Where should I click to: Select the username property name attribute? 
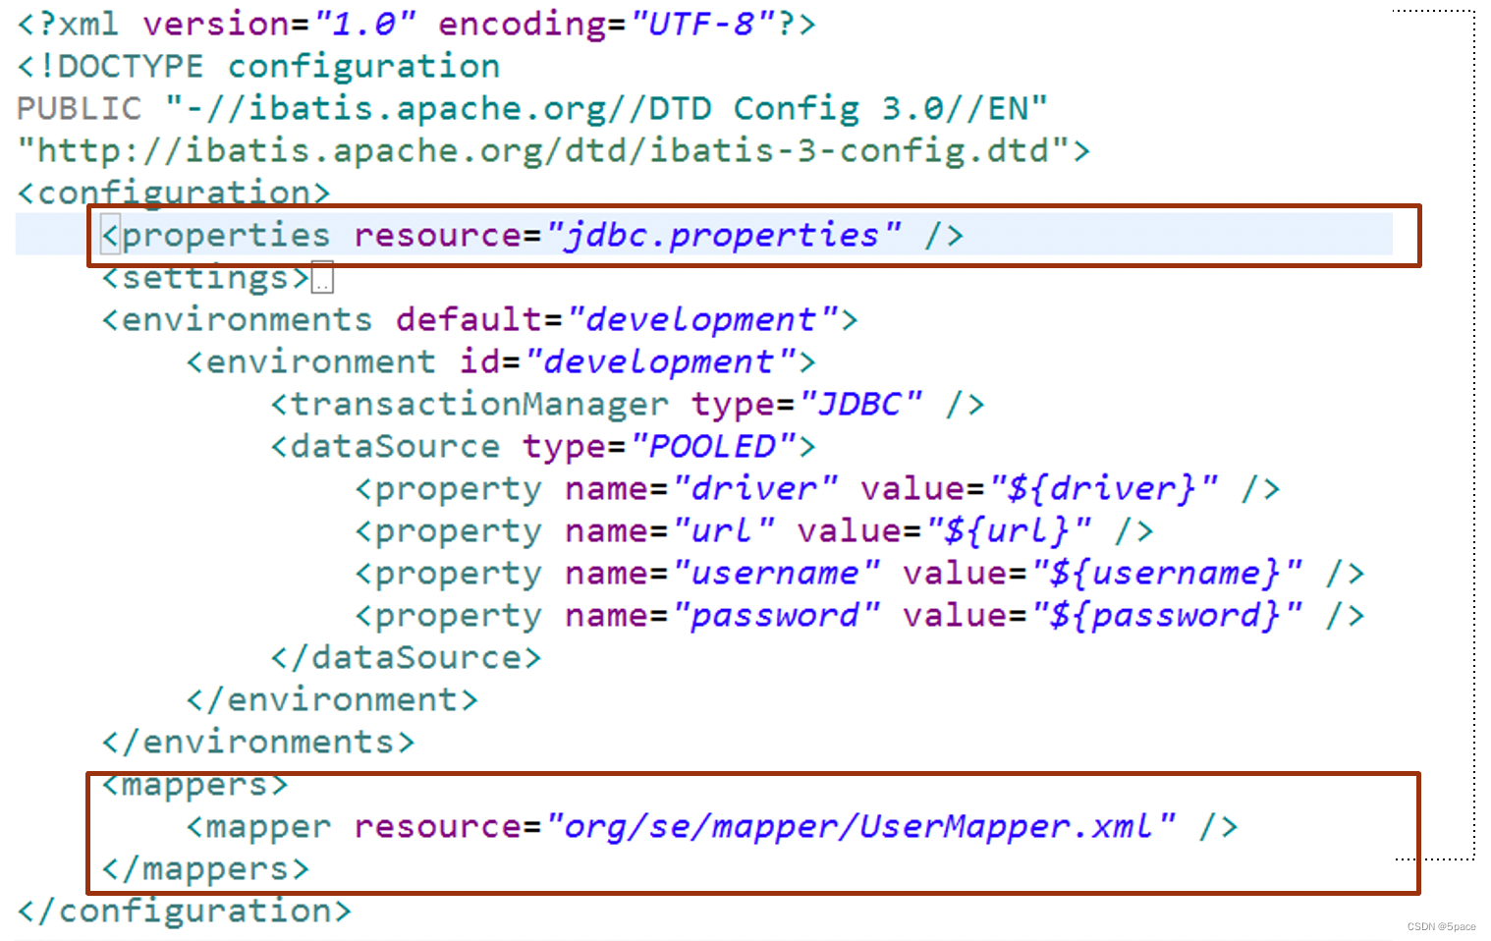(776, 573)
